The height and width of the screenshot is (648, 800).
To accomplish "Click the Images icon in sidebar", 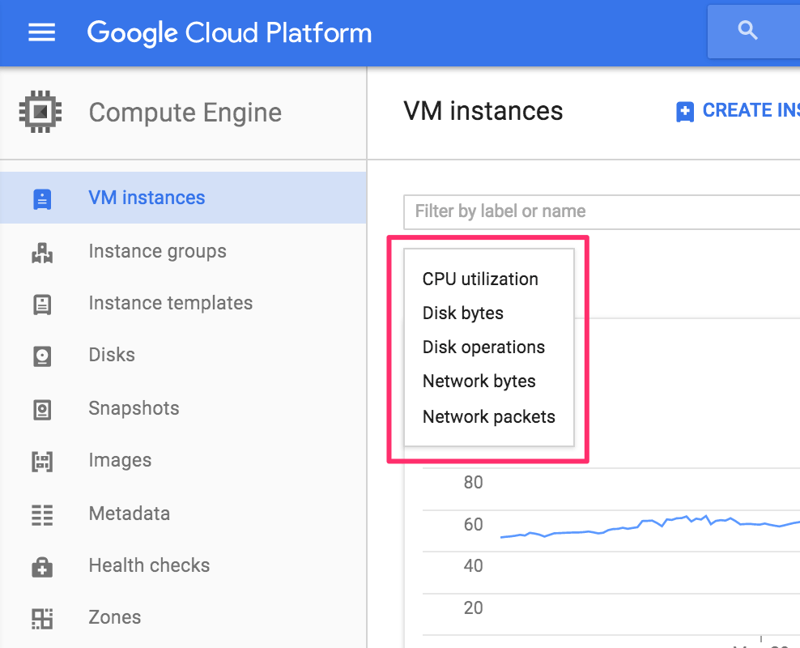I will pos(42,461).
